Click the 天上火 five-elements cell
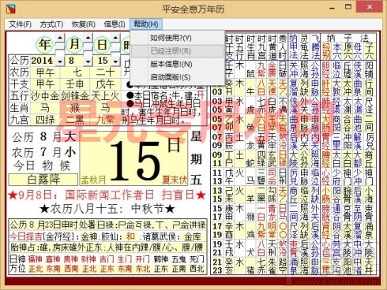Screen dimensions: 387x290 pos(105,96)
